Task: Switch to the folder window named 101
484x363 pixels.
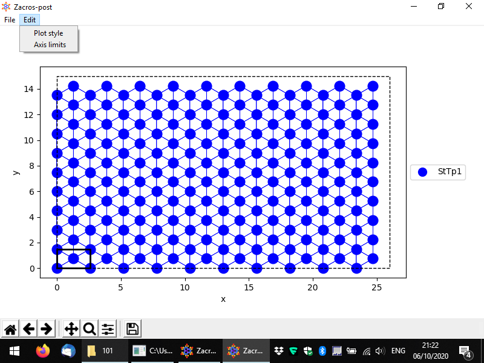Action: (x=102, y=351)
